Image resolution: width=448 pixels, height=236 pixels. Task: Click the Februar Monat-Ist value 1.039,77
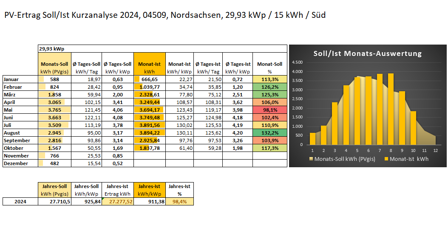(150, 87)
